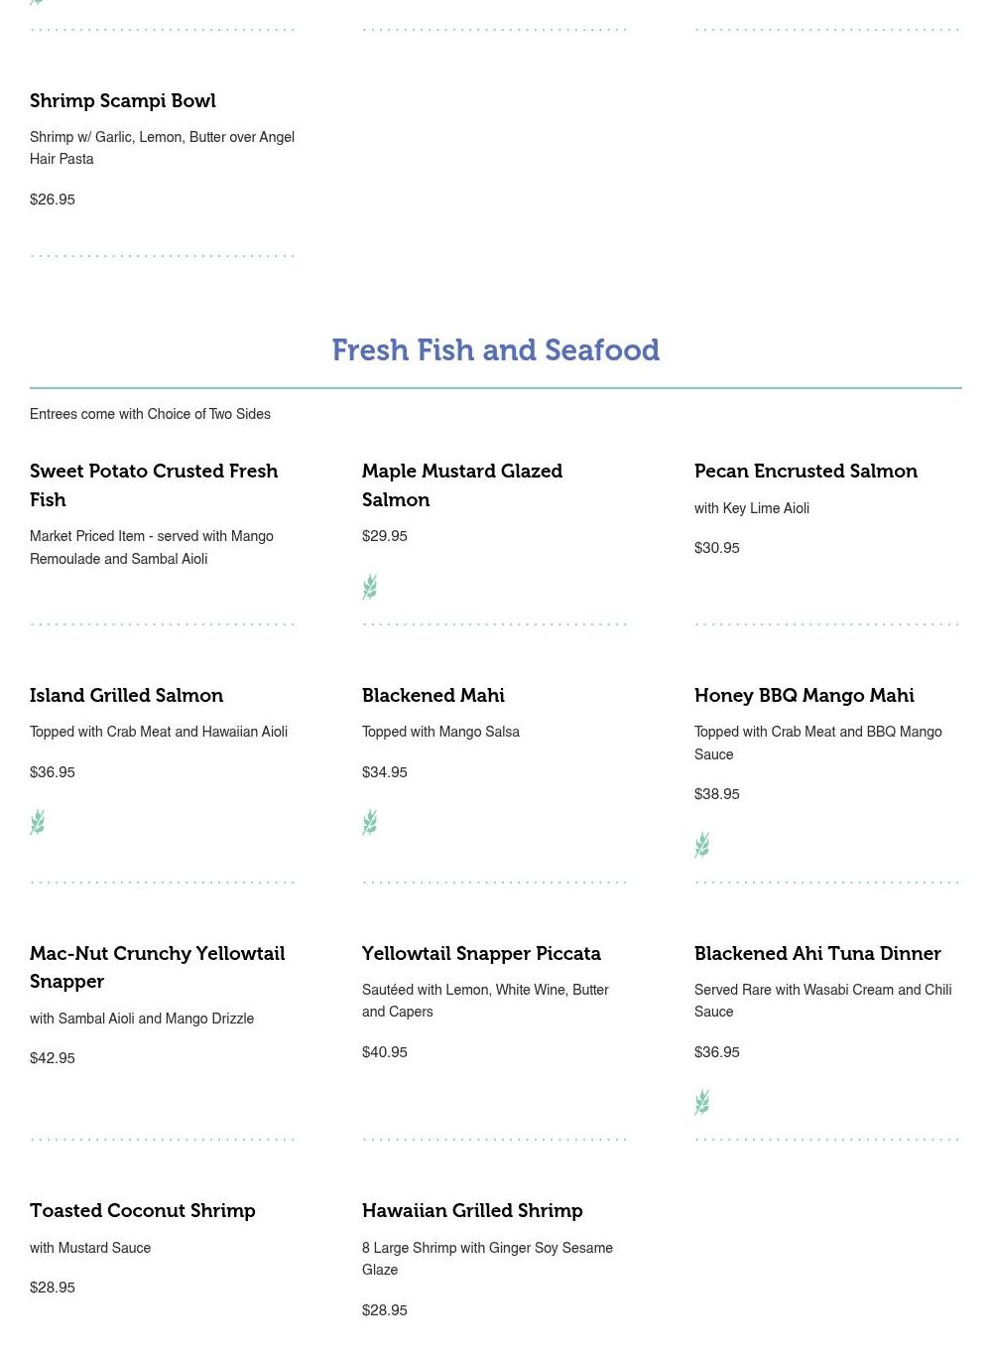This screenshot has width=991, height=1361.
Task: Select the Hawaiian Grilled Shrimp title
Action: [x=472, y=1211]
